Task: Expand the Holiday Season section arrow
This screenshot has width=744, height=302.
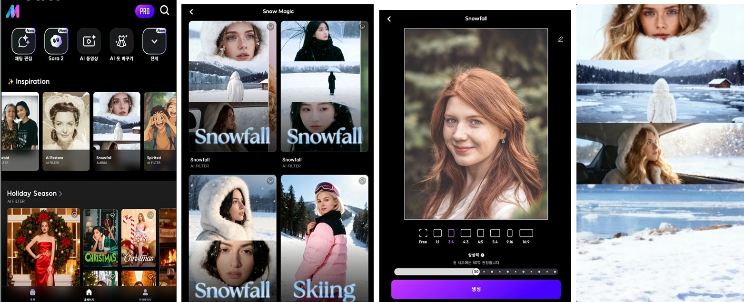Action: [60, 194]
